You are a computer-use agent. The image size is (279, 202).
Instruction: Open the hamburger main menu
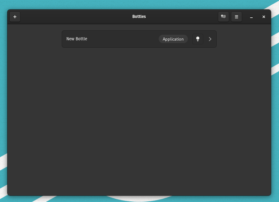[x=237, y=17]
